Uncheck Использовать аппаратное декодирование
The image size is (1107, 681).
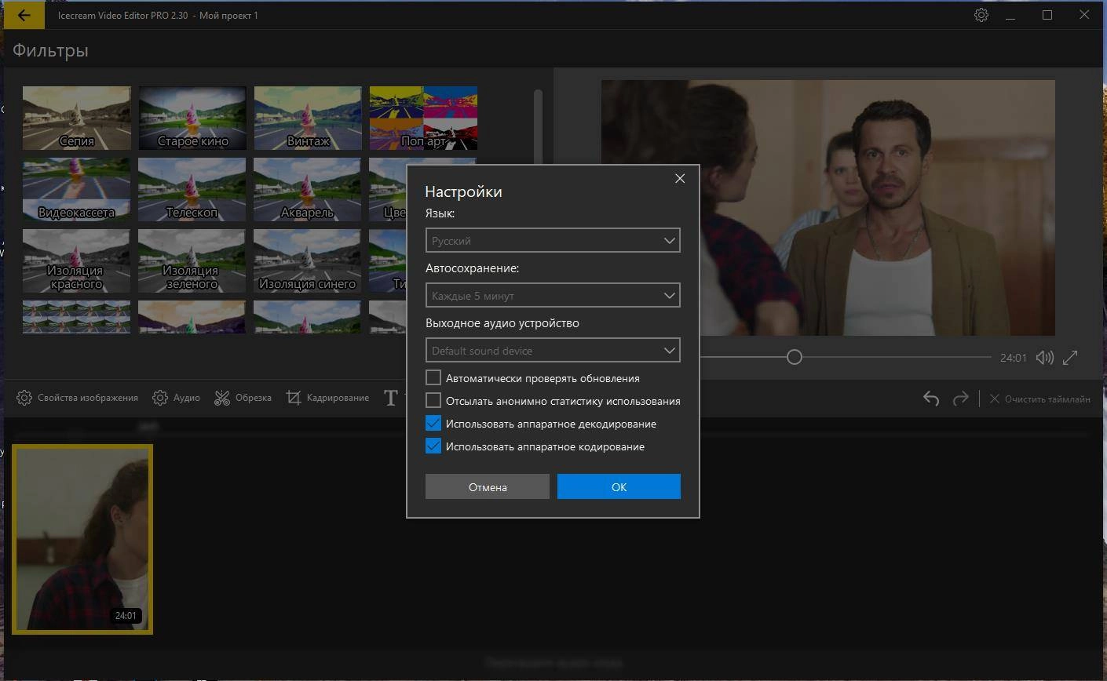coord(433,424)
